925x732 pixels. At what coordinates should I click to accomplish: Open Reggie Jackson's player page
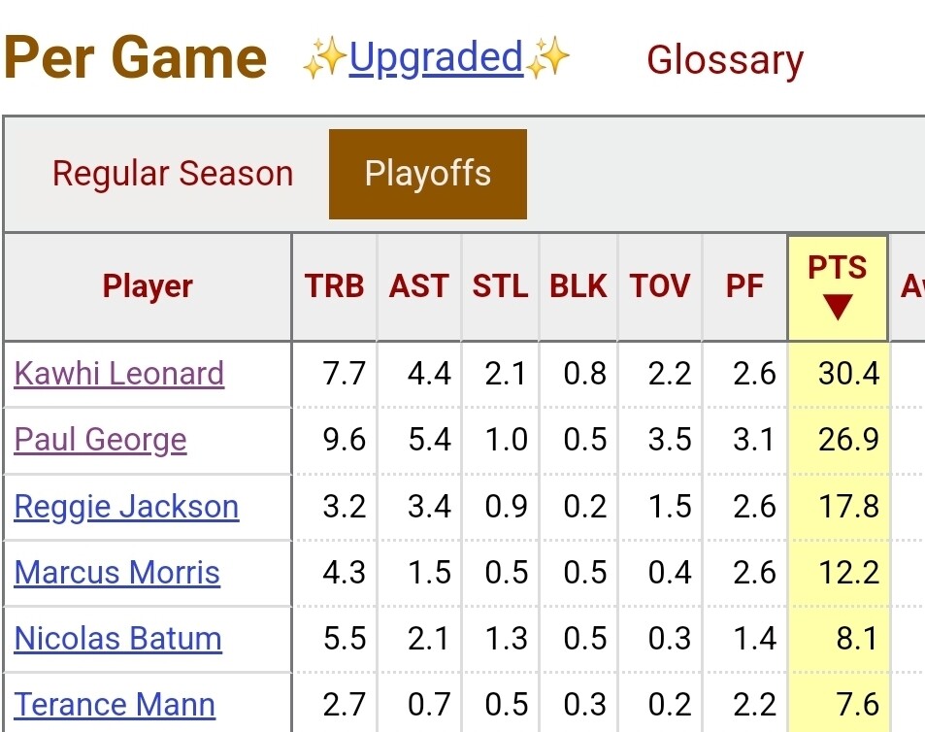click(x=126, y=507)
